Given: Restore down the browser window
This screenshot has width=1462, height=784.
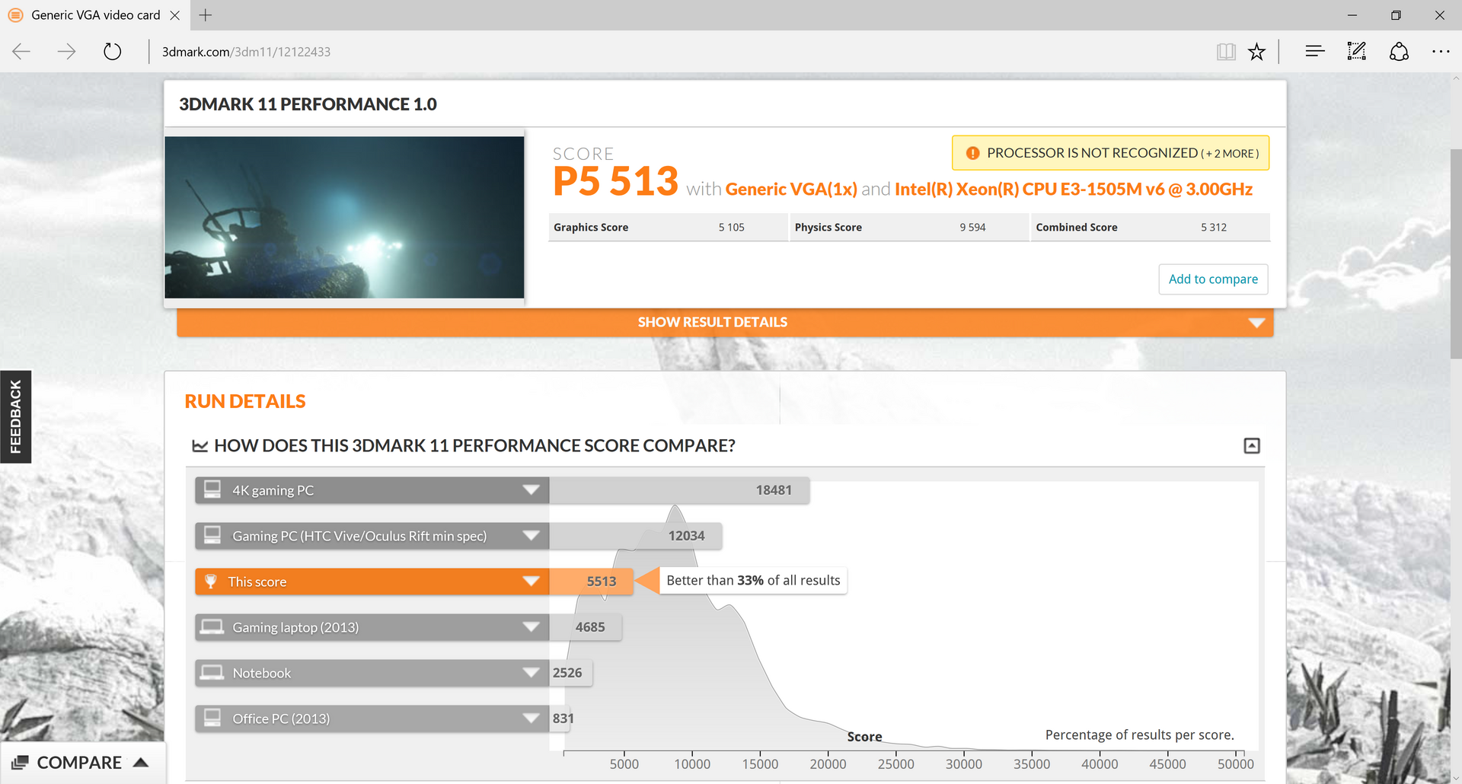Looking at the screenshot, I should [x=1396, y=15].
